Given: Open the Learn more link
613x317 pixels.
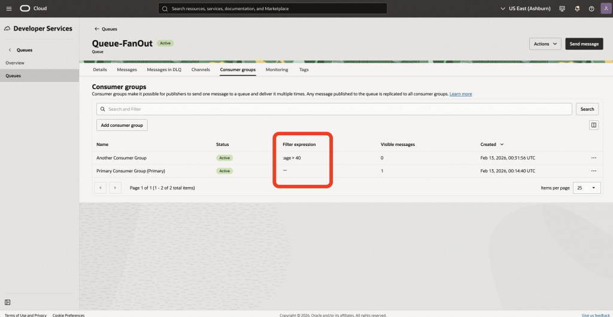Looking at the screenshot, I should point(460,94).
